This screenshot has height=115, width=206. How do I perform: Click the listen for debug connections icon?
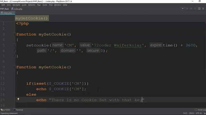tap(199, 9)
